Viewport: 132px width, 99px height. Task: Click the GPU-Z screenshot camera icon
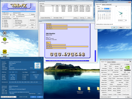[x=130, y=62]
